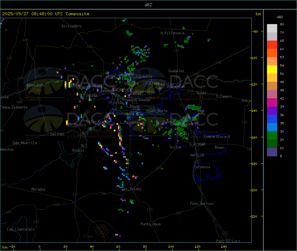Click the A_Villanueva location label

coord(172,33)
